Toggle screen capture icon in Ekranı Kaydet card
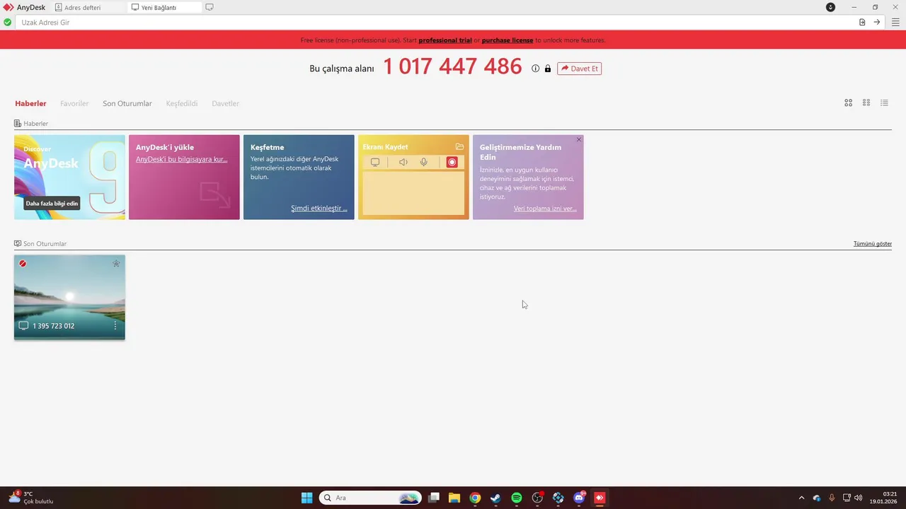Image resolution: width=906 pixels, height=509 pixels. pyautogui.click(x=375, y=162)
